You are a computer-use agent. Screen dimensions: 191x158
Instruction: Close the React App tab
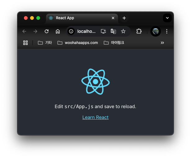(x=113, y=18)
